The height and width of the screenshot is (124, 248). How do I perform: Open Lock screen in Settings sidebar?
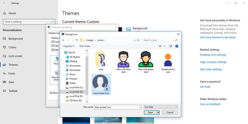pos(13,56)
